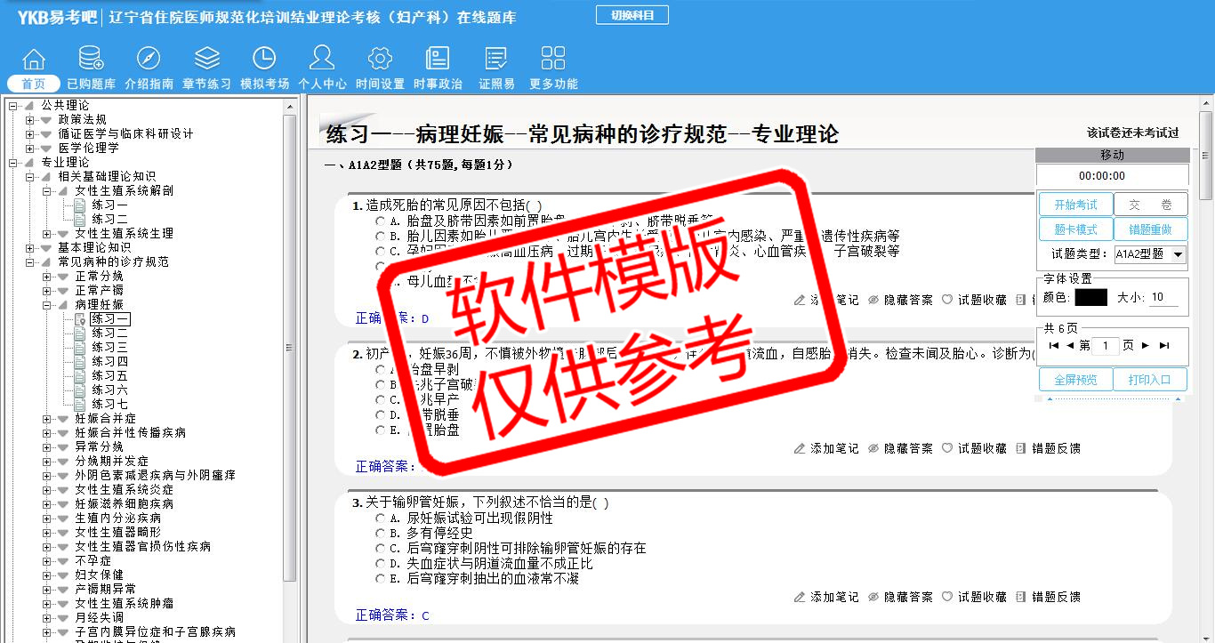
Task: Select 练习三 in the tree
Action: (x=109, y=348)
